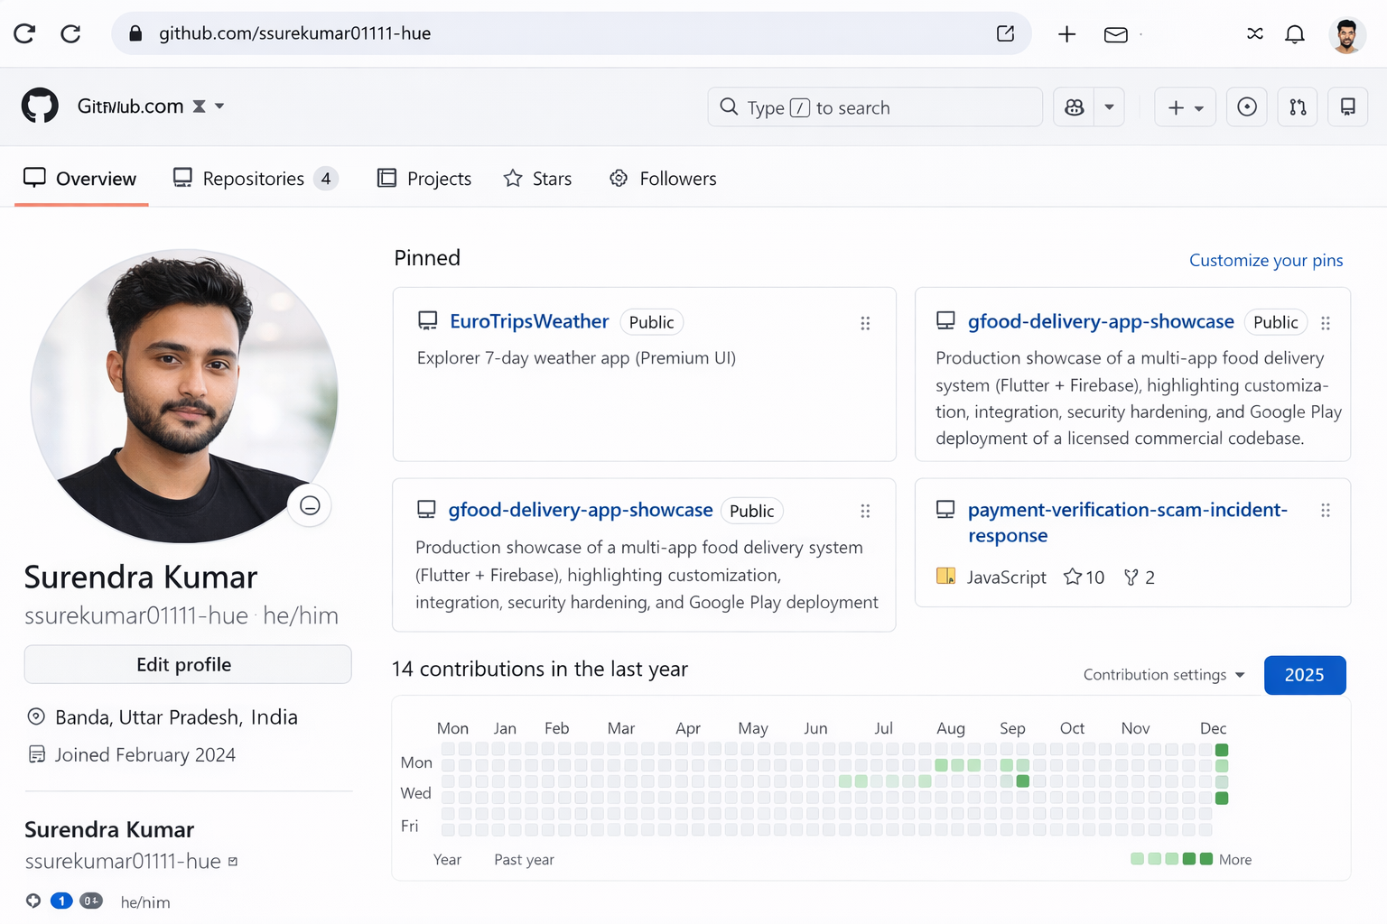Switch to the Repositories tab
The width and height of the screenshot is (1387, 924).
coord(254,178)
